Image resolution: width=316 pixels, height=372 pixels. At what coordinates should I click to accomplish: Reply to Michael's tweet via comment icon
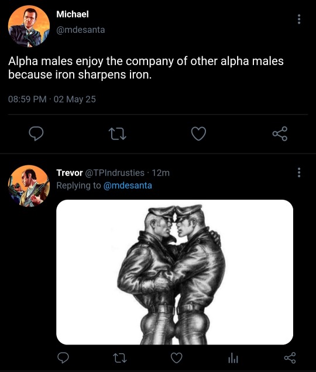(x=36, y=134)
